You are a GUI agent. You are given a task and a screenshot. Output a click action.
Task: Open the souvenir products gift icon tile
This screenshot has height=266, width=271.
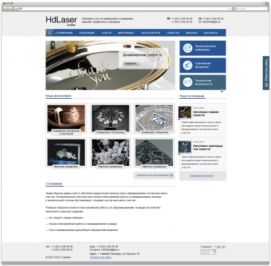(x=188, y=65)
